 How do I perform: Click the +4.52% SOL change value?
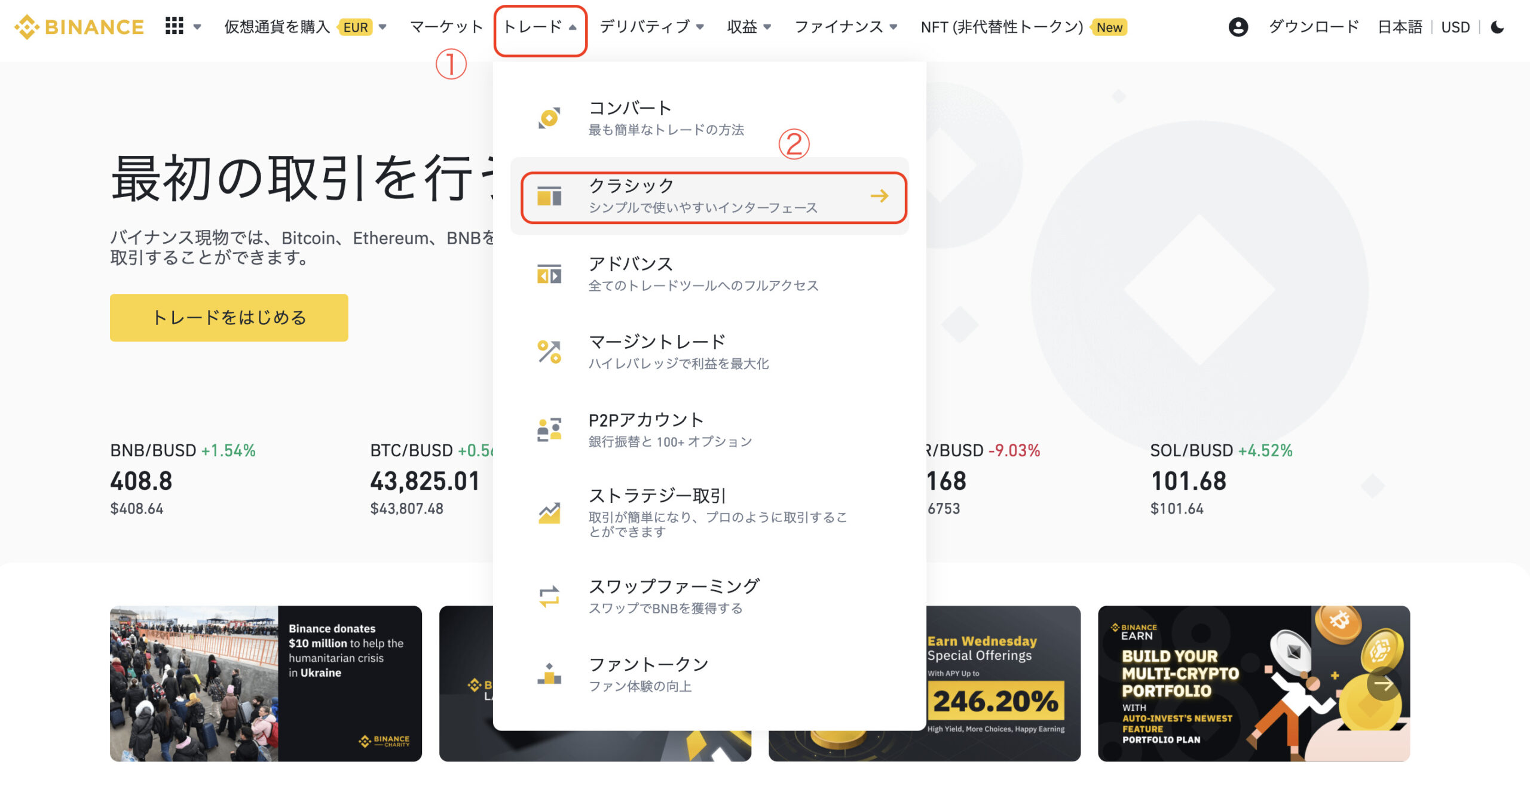1265,450
